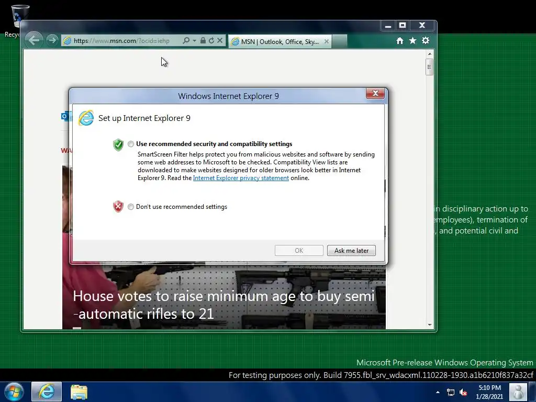Click the network tray icon

[451, 392]
